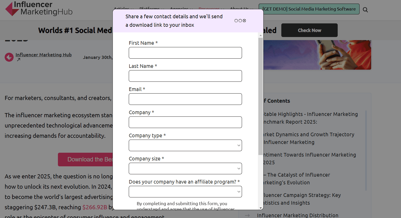This screenshot has width=401, height=218.
Task: Open the affiliate program dropdown
Action: click(185, 192)
